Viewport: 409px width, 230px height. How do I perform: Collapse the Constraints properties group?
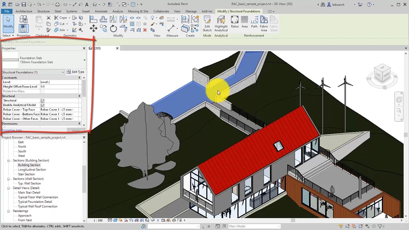pos(79,78)
